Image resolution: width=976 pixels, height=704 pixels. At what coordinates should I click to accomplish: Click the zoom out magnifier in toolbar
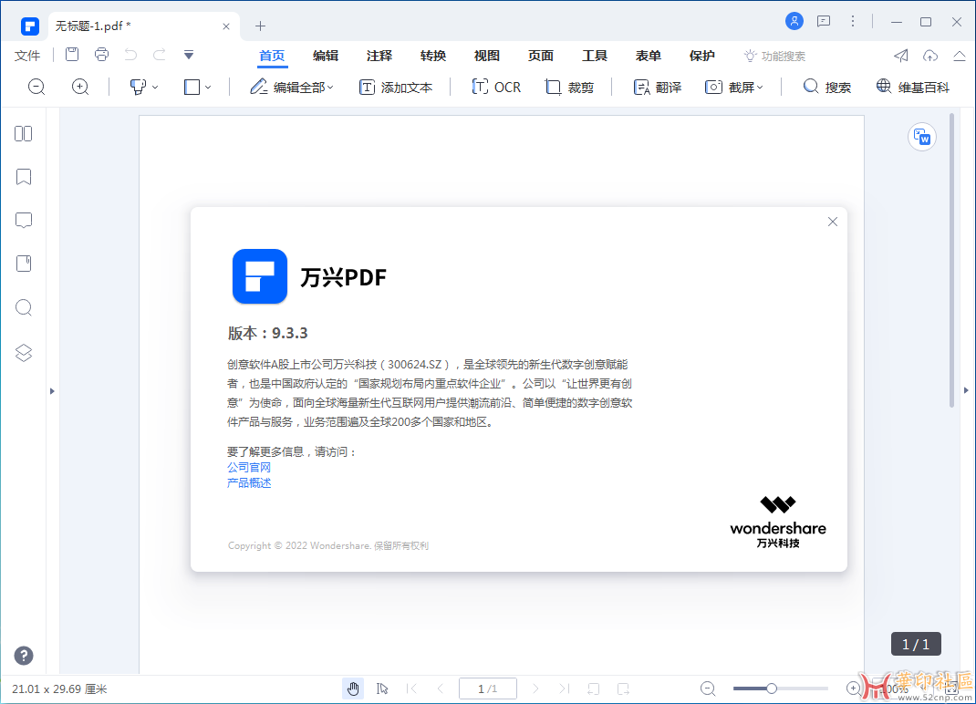click(x=36, y=88)
